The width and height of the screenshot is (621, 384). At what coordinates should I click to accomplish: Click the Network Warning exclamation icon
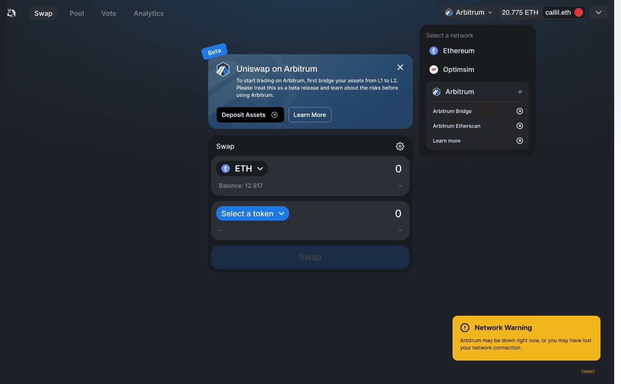click(x=464, y=328)
